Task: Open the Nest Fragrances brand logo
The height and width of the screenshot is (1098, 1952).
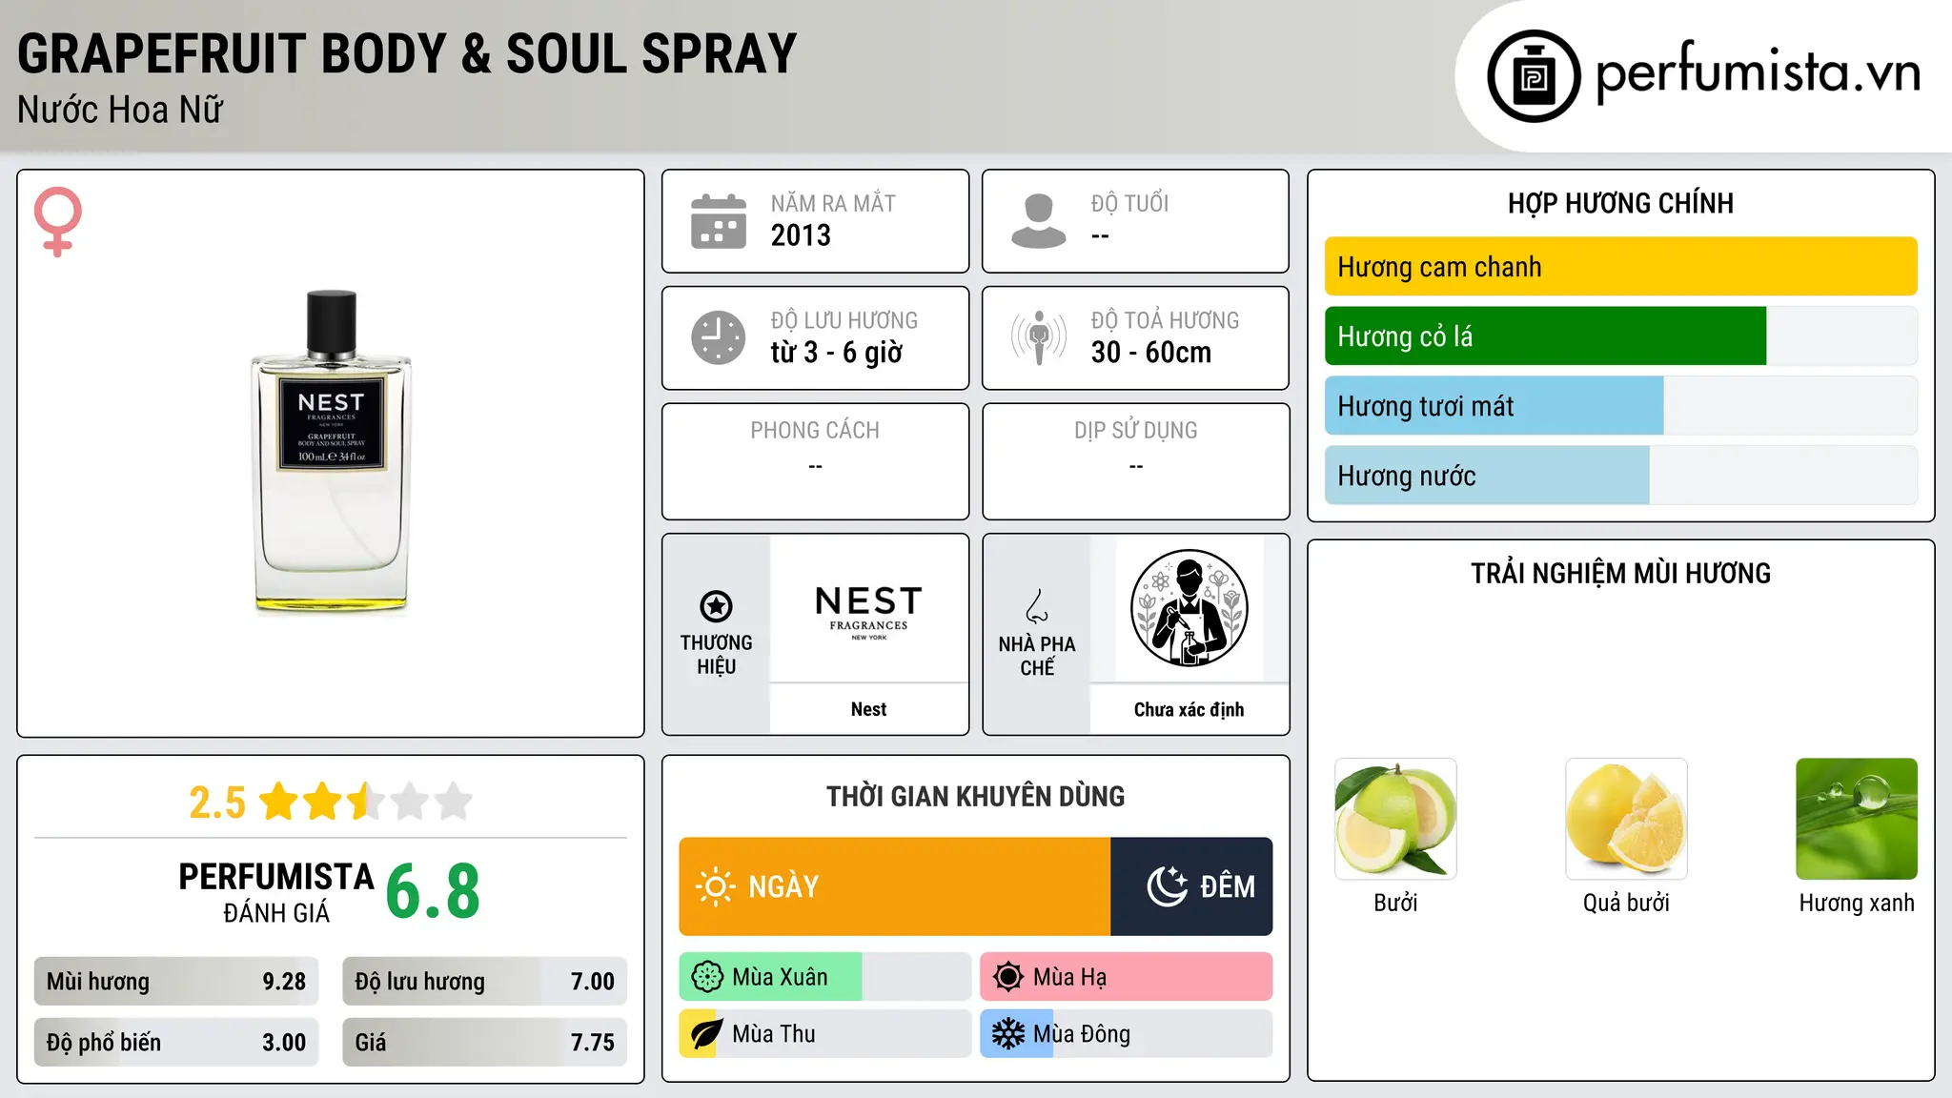Action: [868, 612]
